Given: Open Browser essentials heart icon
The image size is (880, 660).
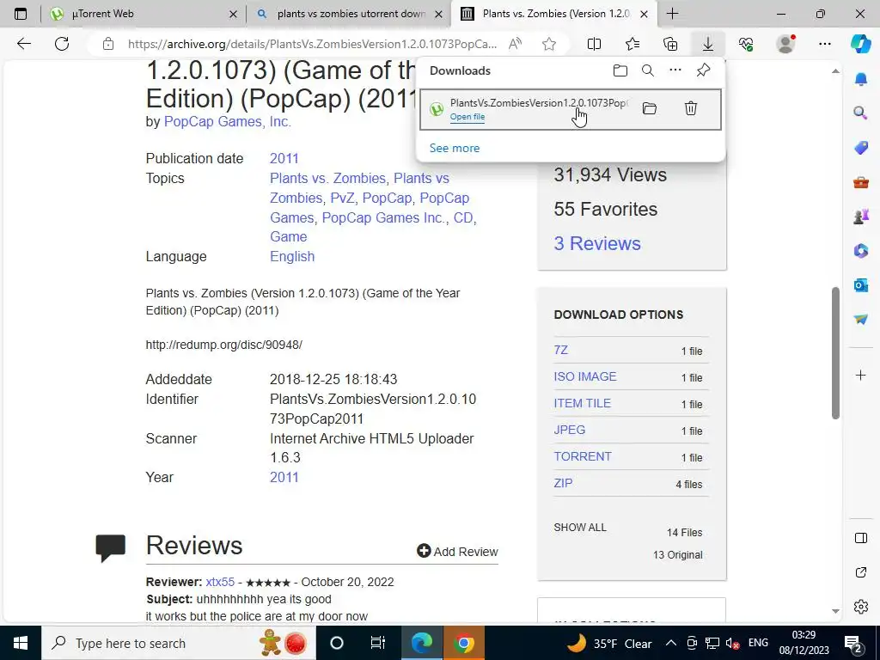Looking at the screenshot, I should tap(746, 44).
